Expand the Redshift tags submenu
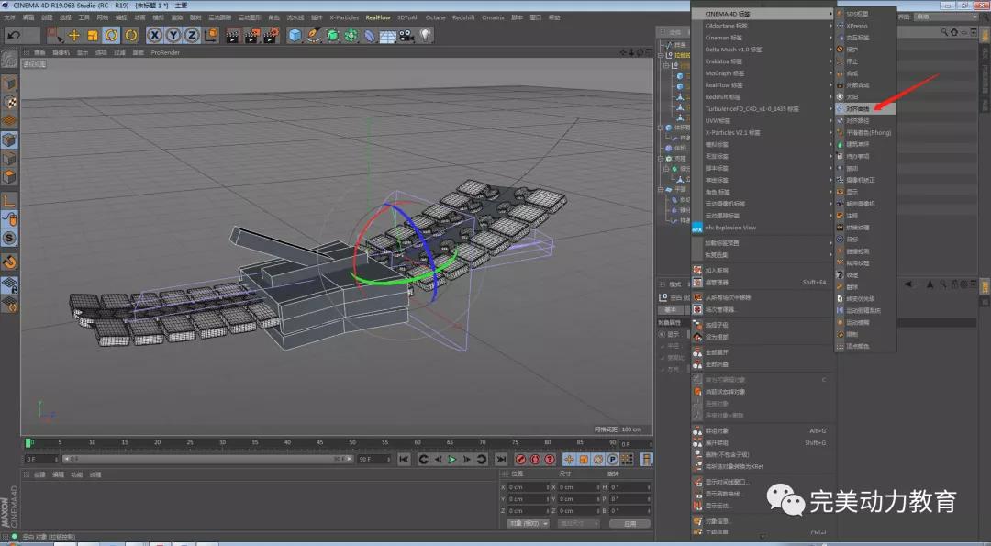 pos(725,96)
